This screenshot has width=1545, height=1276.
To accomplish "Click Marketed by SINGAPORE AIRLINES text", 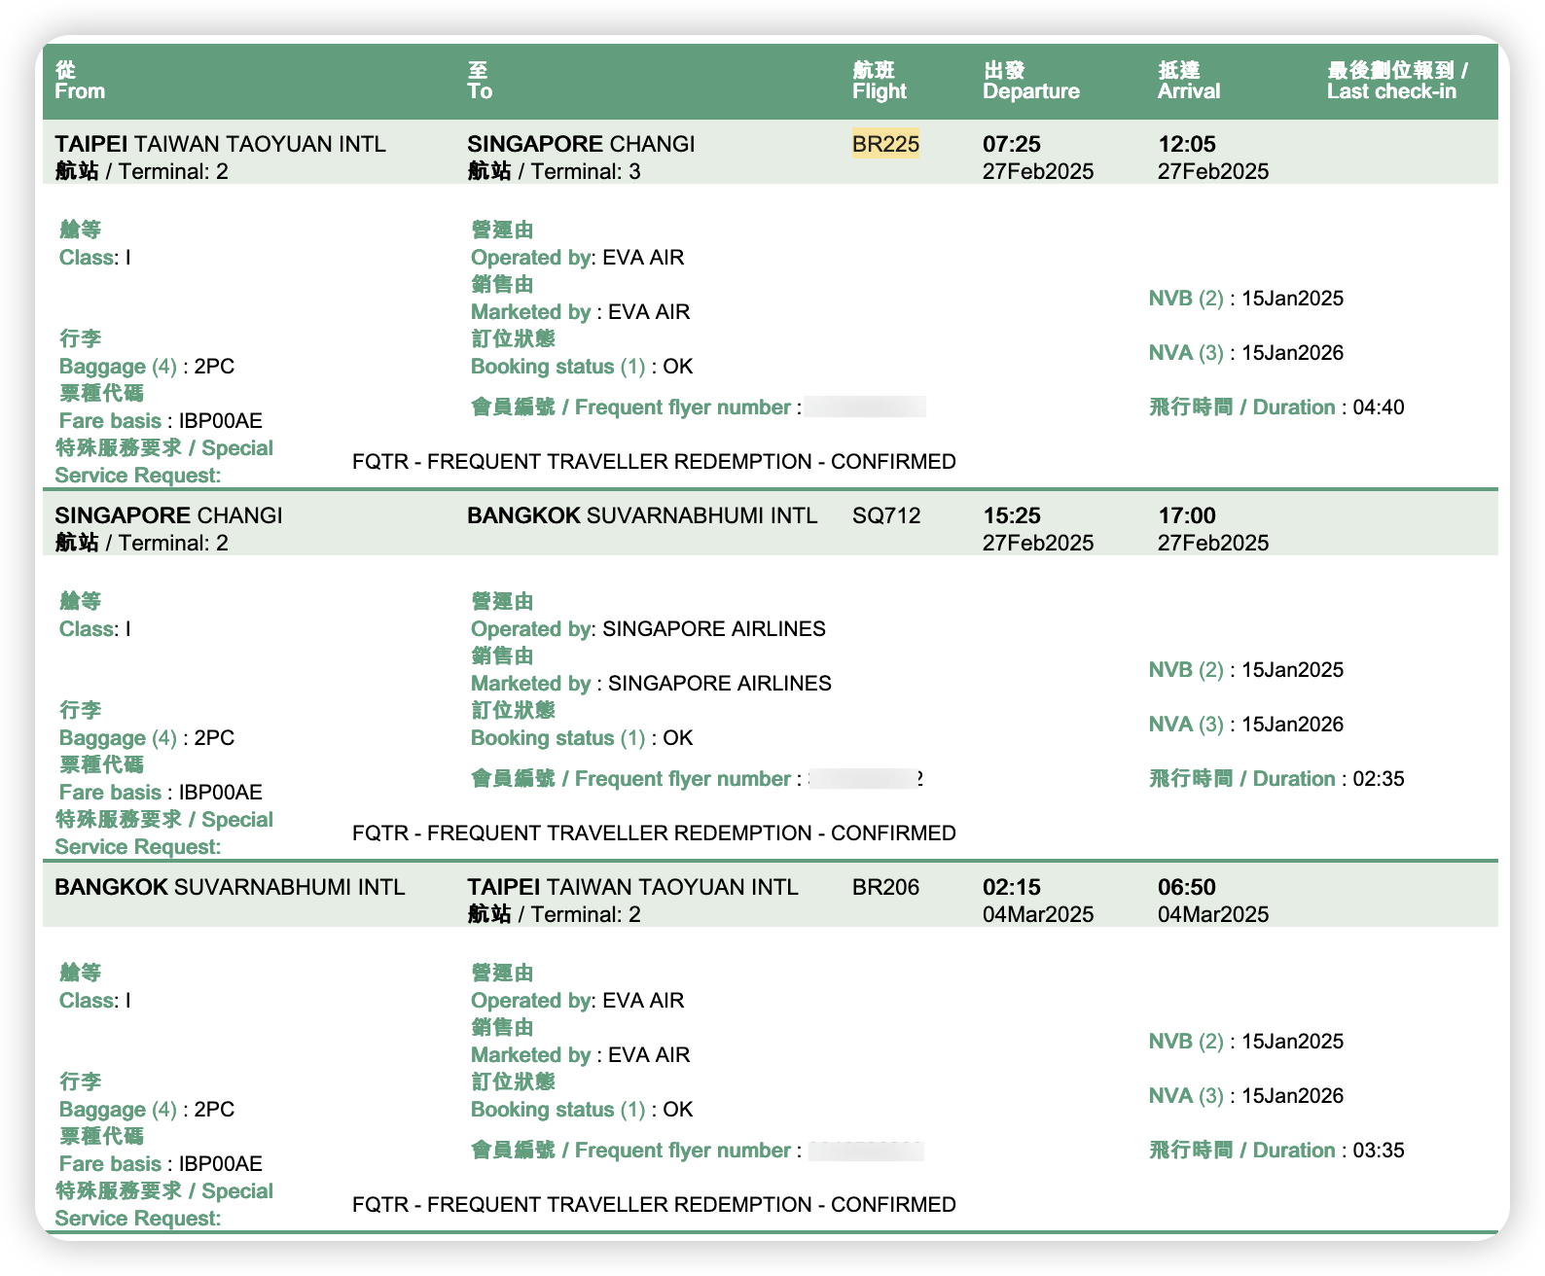I will coord(651,684).
